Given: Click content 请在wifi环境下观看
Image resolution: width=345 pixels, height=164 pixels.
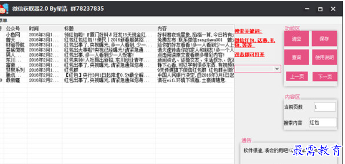Looking at the screenshot, I should (x=192, y=80).
